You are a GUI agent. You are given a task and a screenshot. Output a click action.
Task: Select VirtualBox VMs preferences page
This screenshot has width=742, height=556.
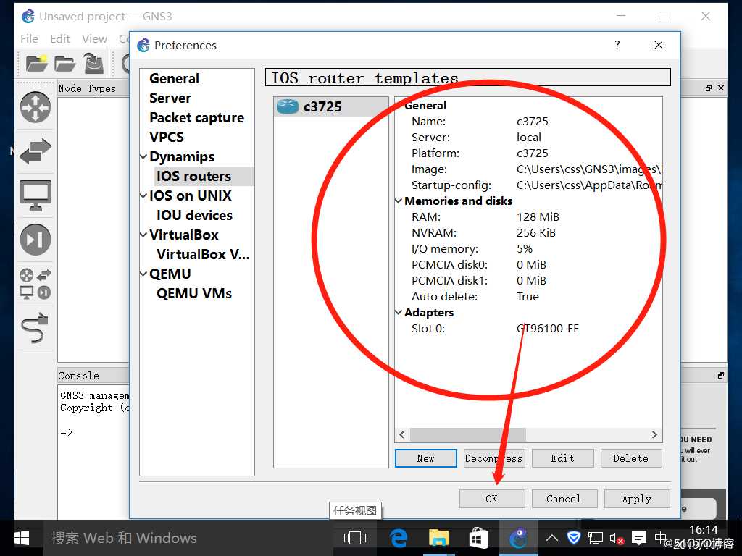tap(204, 254)
